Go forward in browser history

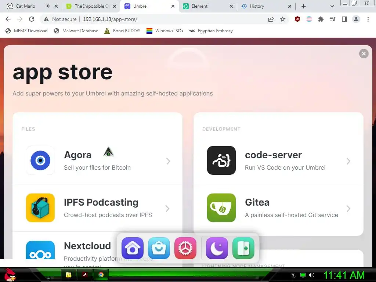(x=20, y=19)
